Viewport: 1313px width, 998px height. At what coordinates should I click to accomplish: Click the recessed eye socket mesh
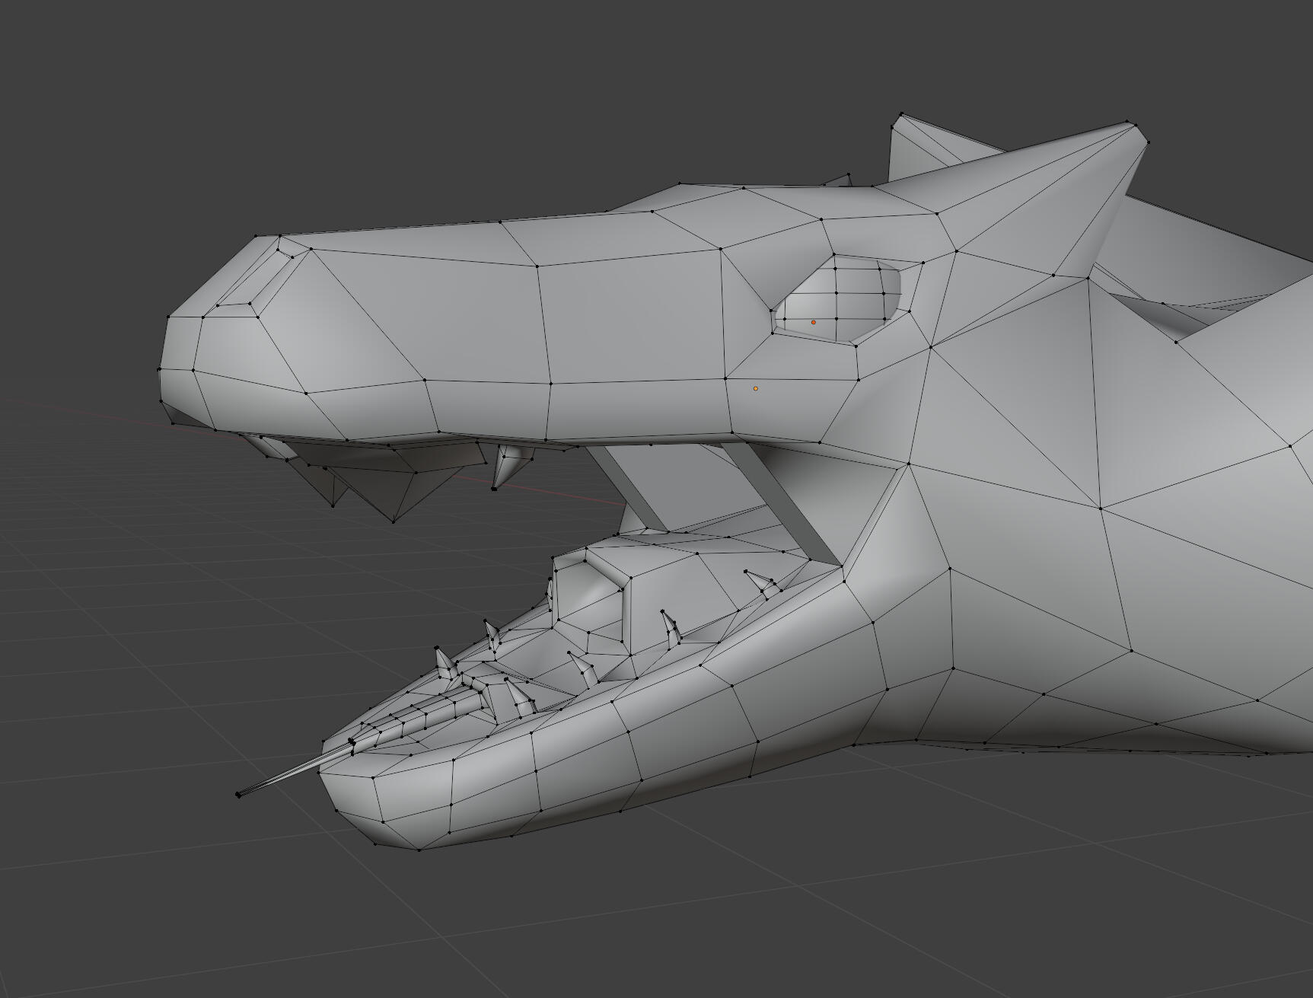tap(845, 301)
